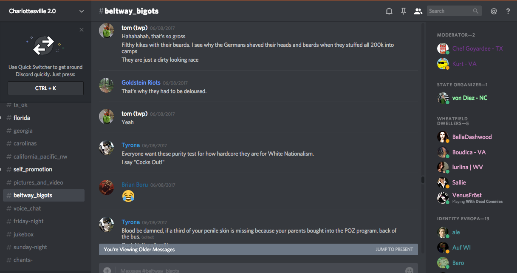Jump to present messages
517x273 pixels.
(394, 249)
